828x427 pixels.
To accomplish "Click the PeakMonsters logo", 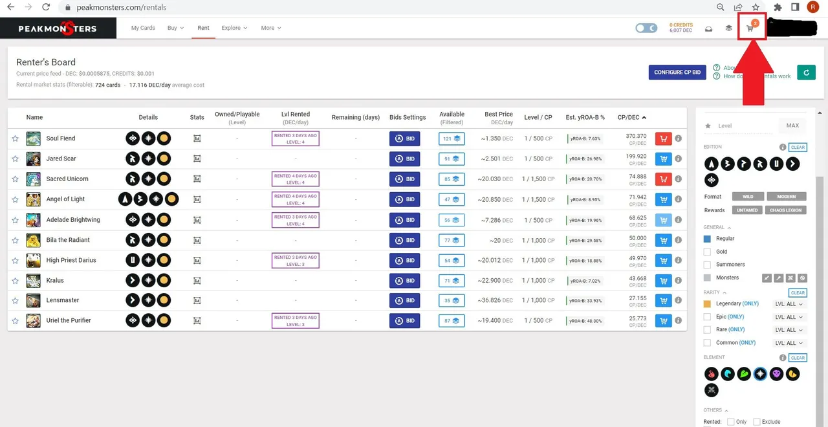I will 58,28.
